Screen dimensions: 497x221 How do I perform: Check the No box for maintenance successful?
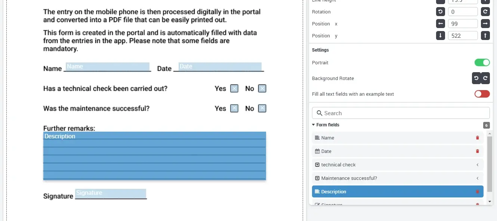click(x=262, y=108)
